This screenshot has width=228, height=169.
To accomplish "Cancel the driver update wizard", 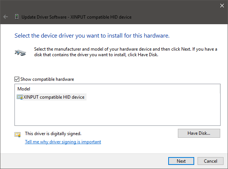I will pyautogui.click(x=211, y=161).
